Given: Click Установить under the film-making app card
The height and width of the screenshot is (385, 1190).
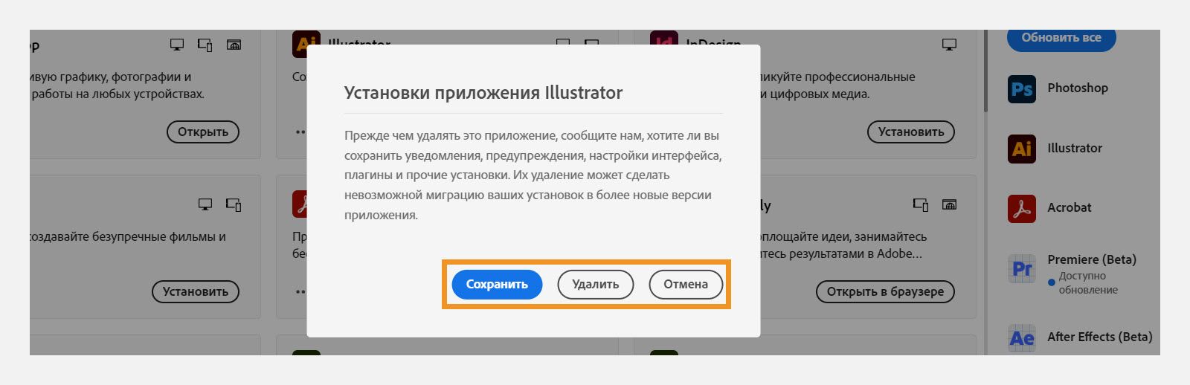Looking at the screenshot, I should [196, 291].
